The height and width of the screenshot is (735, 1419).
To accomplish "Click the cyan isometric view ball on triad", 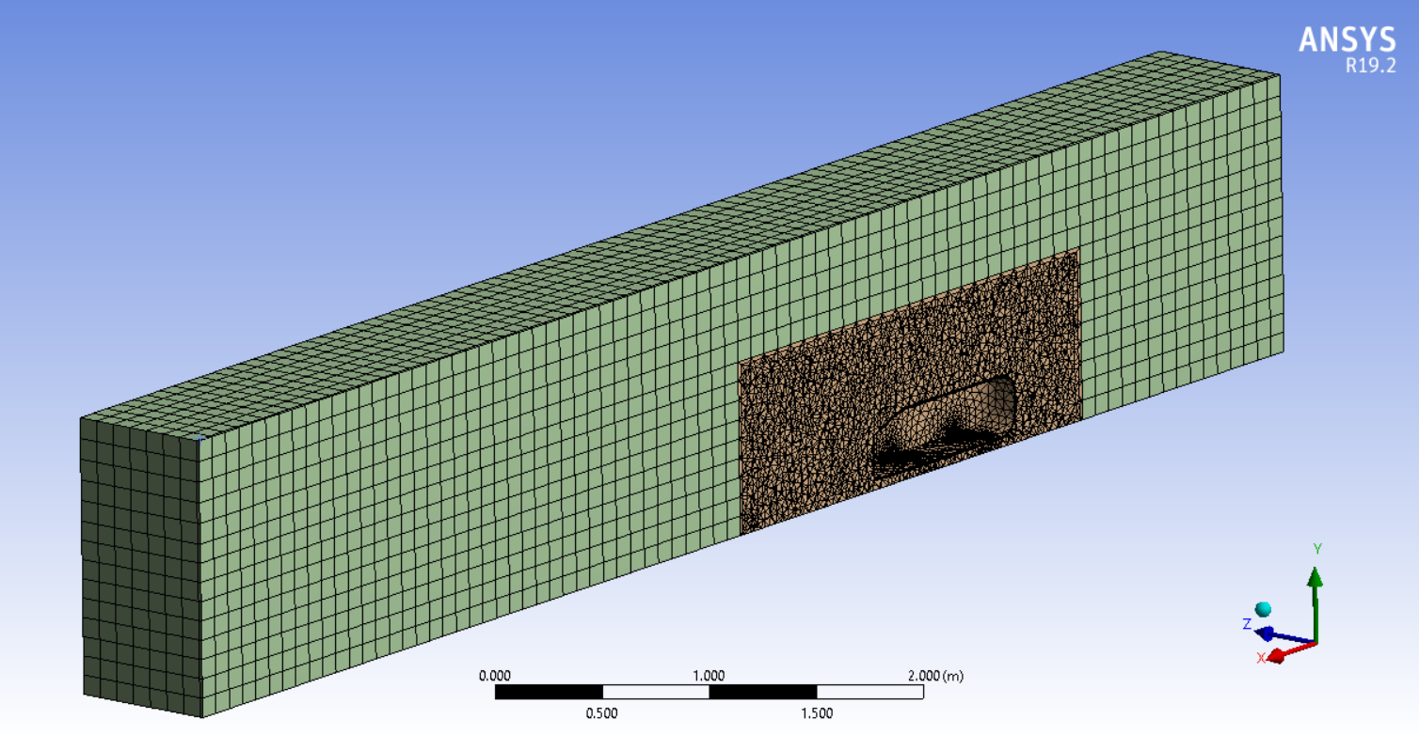I will (x=1263, y=610).
